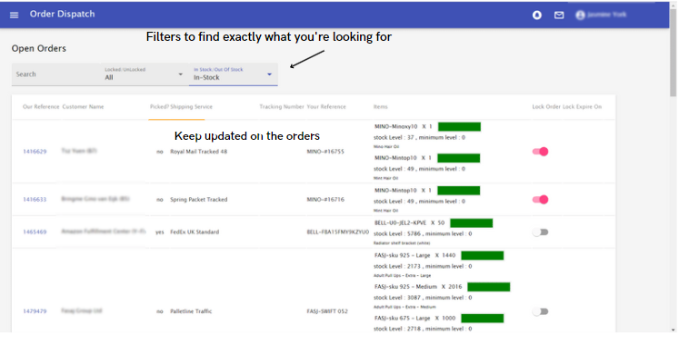The image size is (679, 345).
Task: Expand the In Stock/Out Of Stock arrow
Action: tap(269, 74)
